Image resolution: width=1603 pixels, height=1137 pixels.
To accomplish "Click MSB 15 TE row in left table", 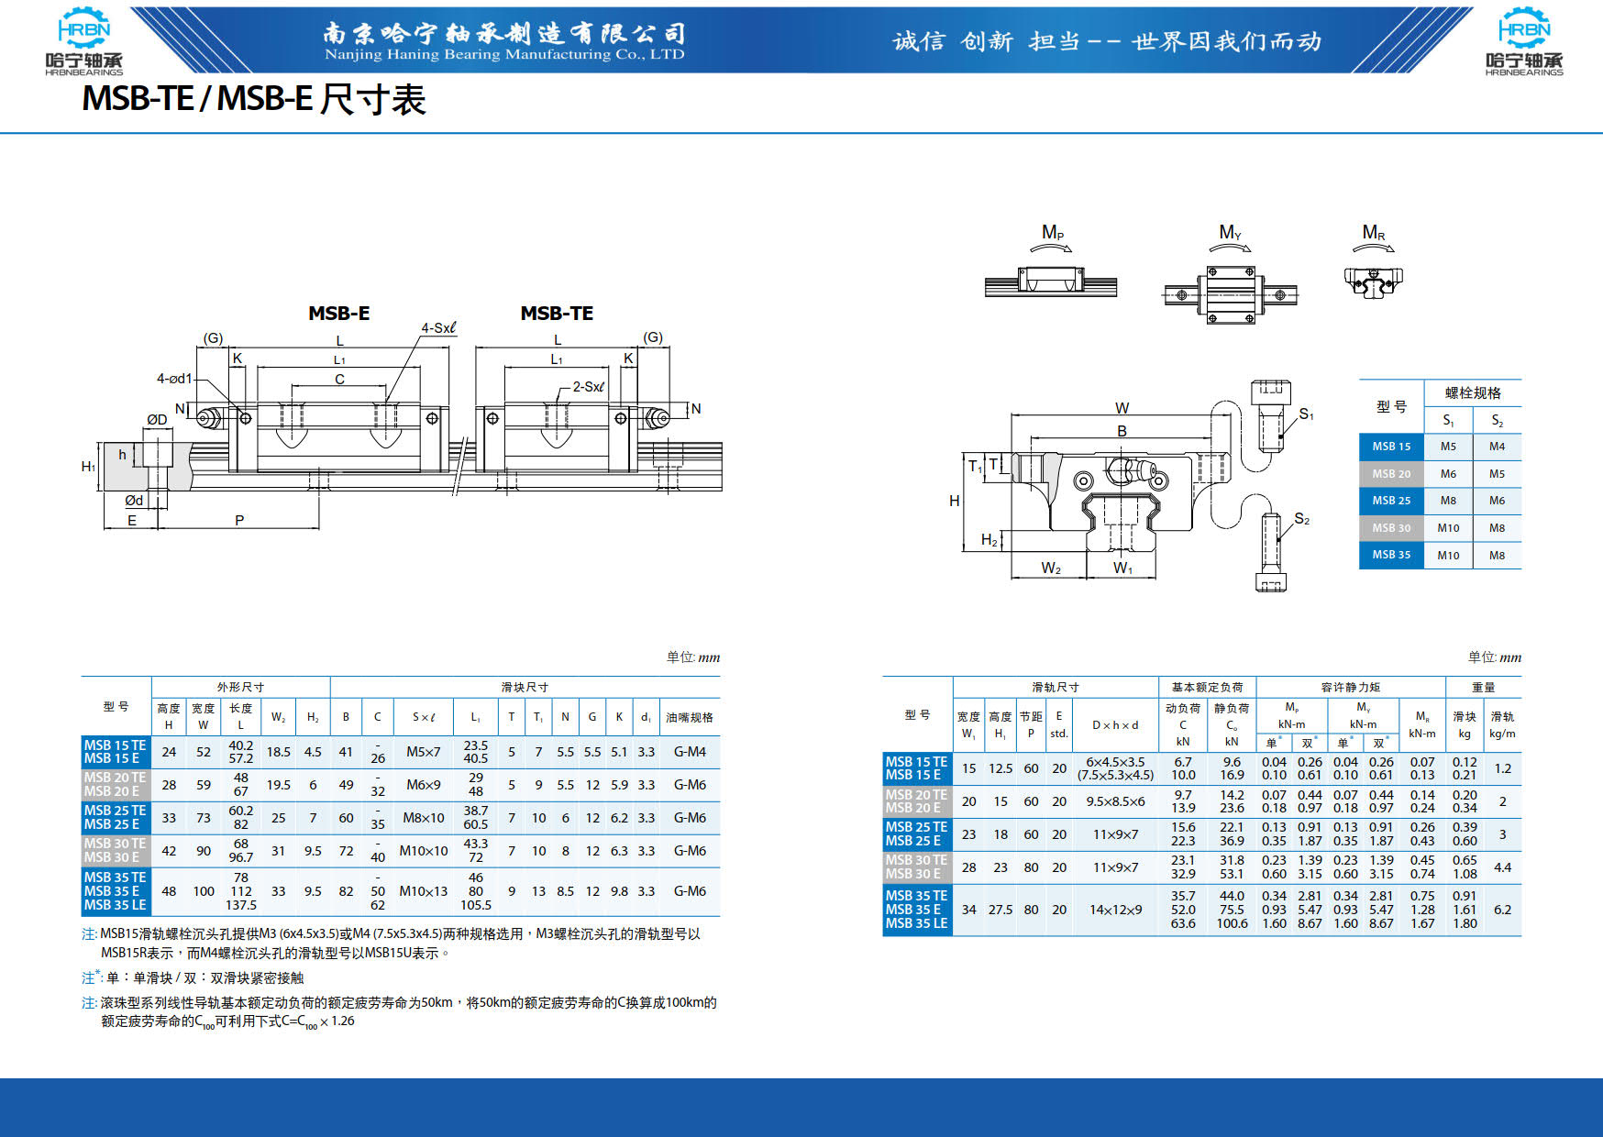I will [116, 745].
